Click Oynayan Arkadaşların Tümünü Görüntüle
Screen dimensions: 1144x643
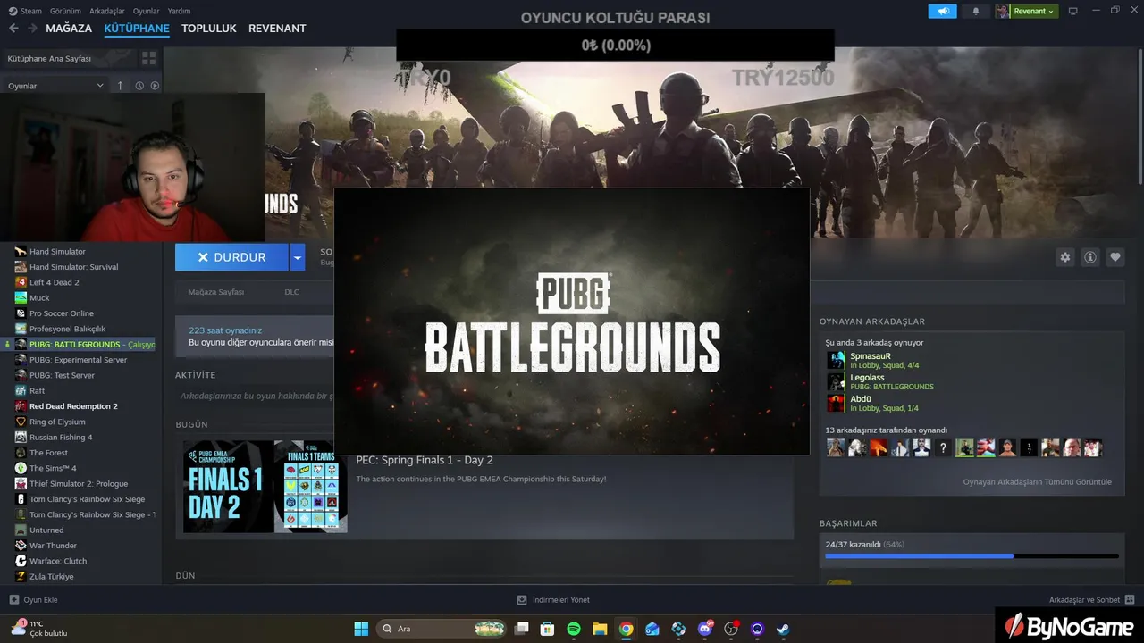pos(1037,482)
